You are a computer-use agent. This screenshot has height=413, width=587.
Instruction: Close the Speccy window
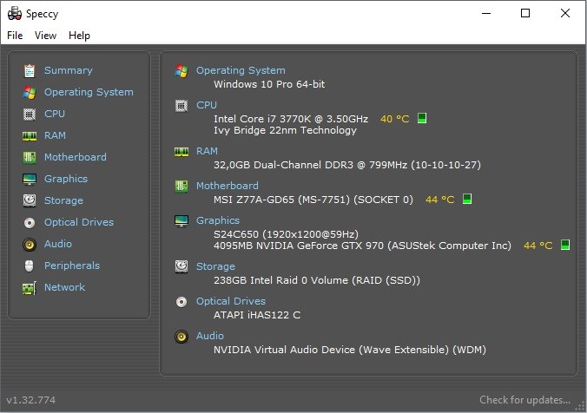(565, 13)
